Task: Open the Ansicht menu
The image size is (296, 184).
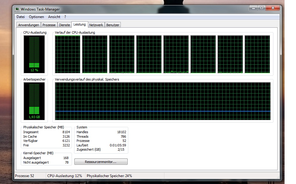Action: coord(54,17)
